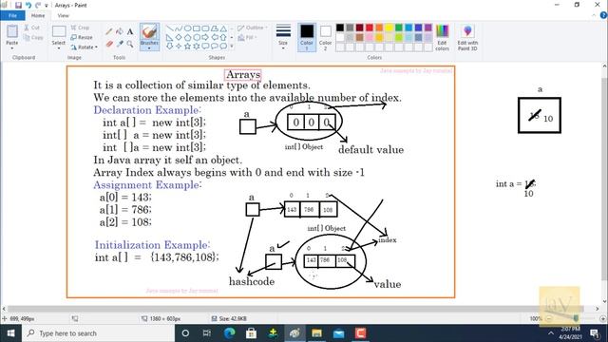
Task: Click the zoom out minus button
Action: (549, 319)
